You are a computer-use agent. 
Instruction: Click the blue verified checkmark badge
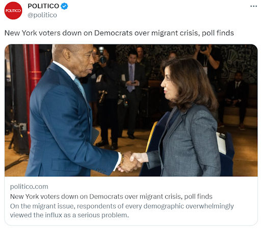pos(64,6)
